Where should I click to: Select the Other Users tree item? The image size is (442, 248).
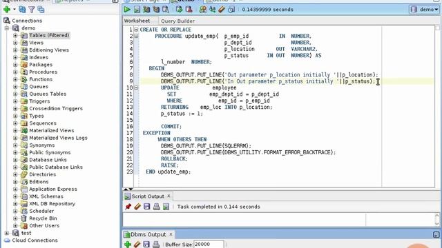tap(44, 225)
